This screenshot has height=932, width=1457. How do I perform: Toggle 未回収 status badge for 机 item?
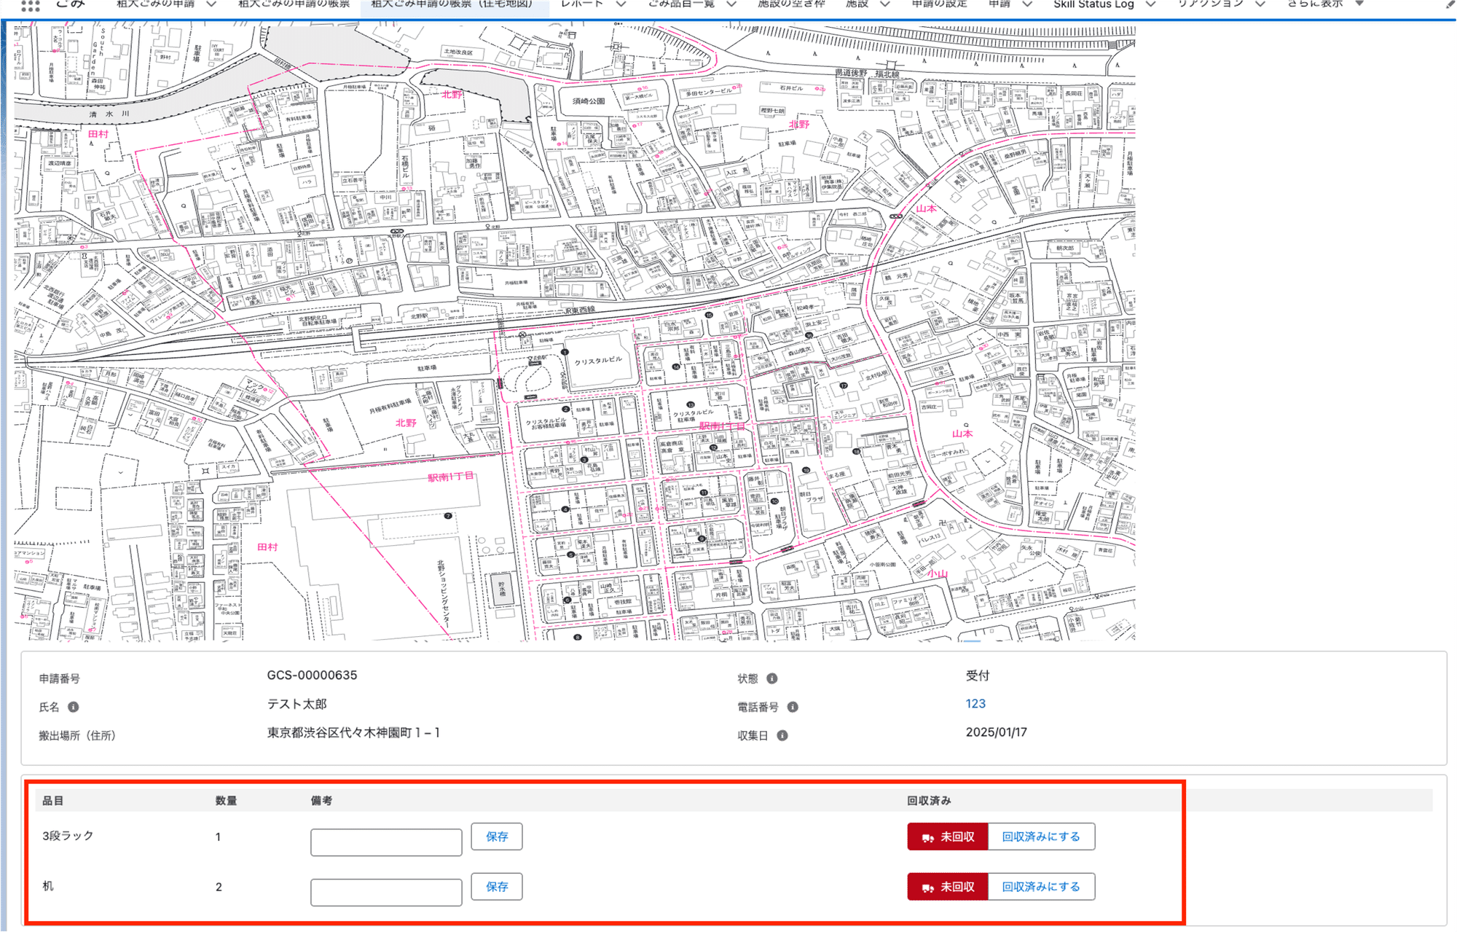(947, 887)
